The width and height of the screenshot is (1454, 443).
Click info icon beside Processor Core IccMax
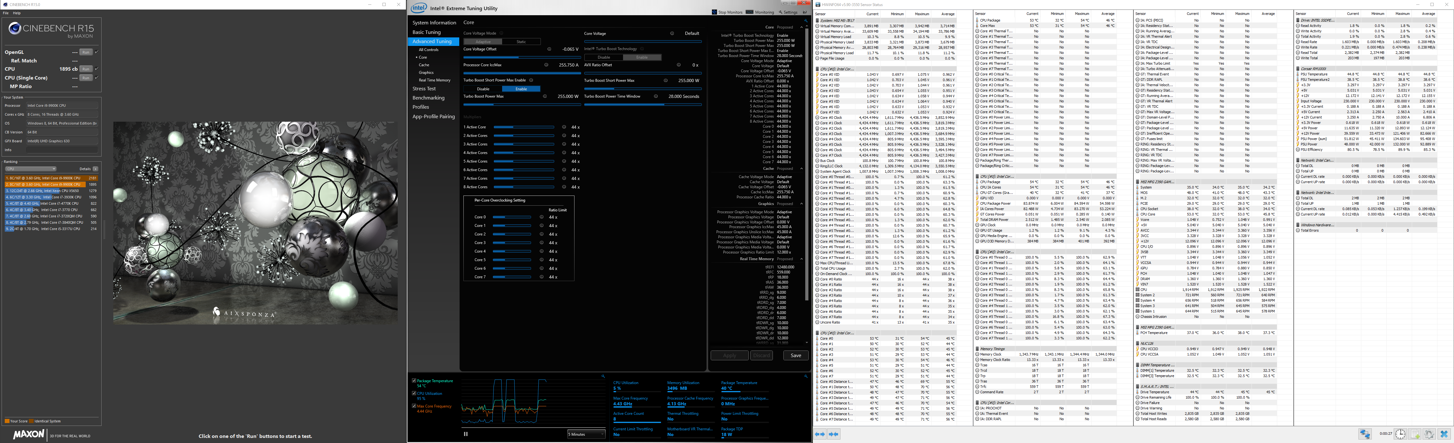[x=546, y=65]
